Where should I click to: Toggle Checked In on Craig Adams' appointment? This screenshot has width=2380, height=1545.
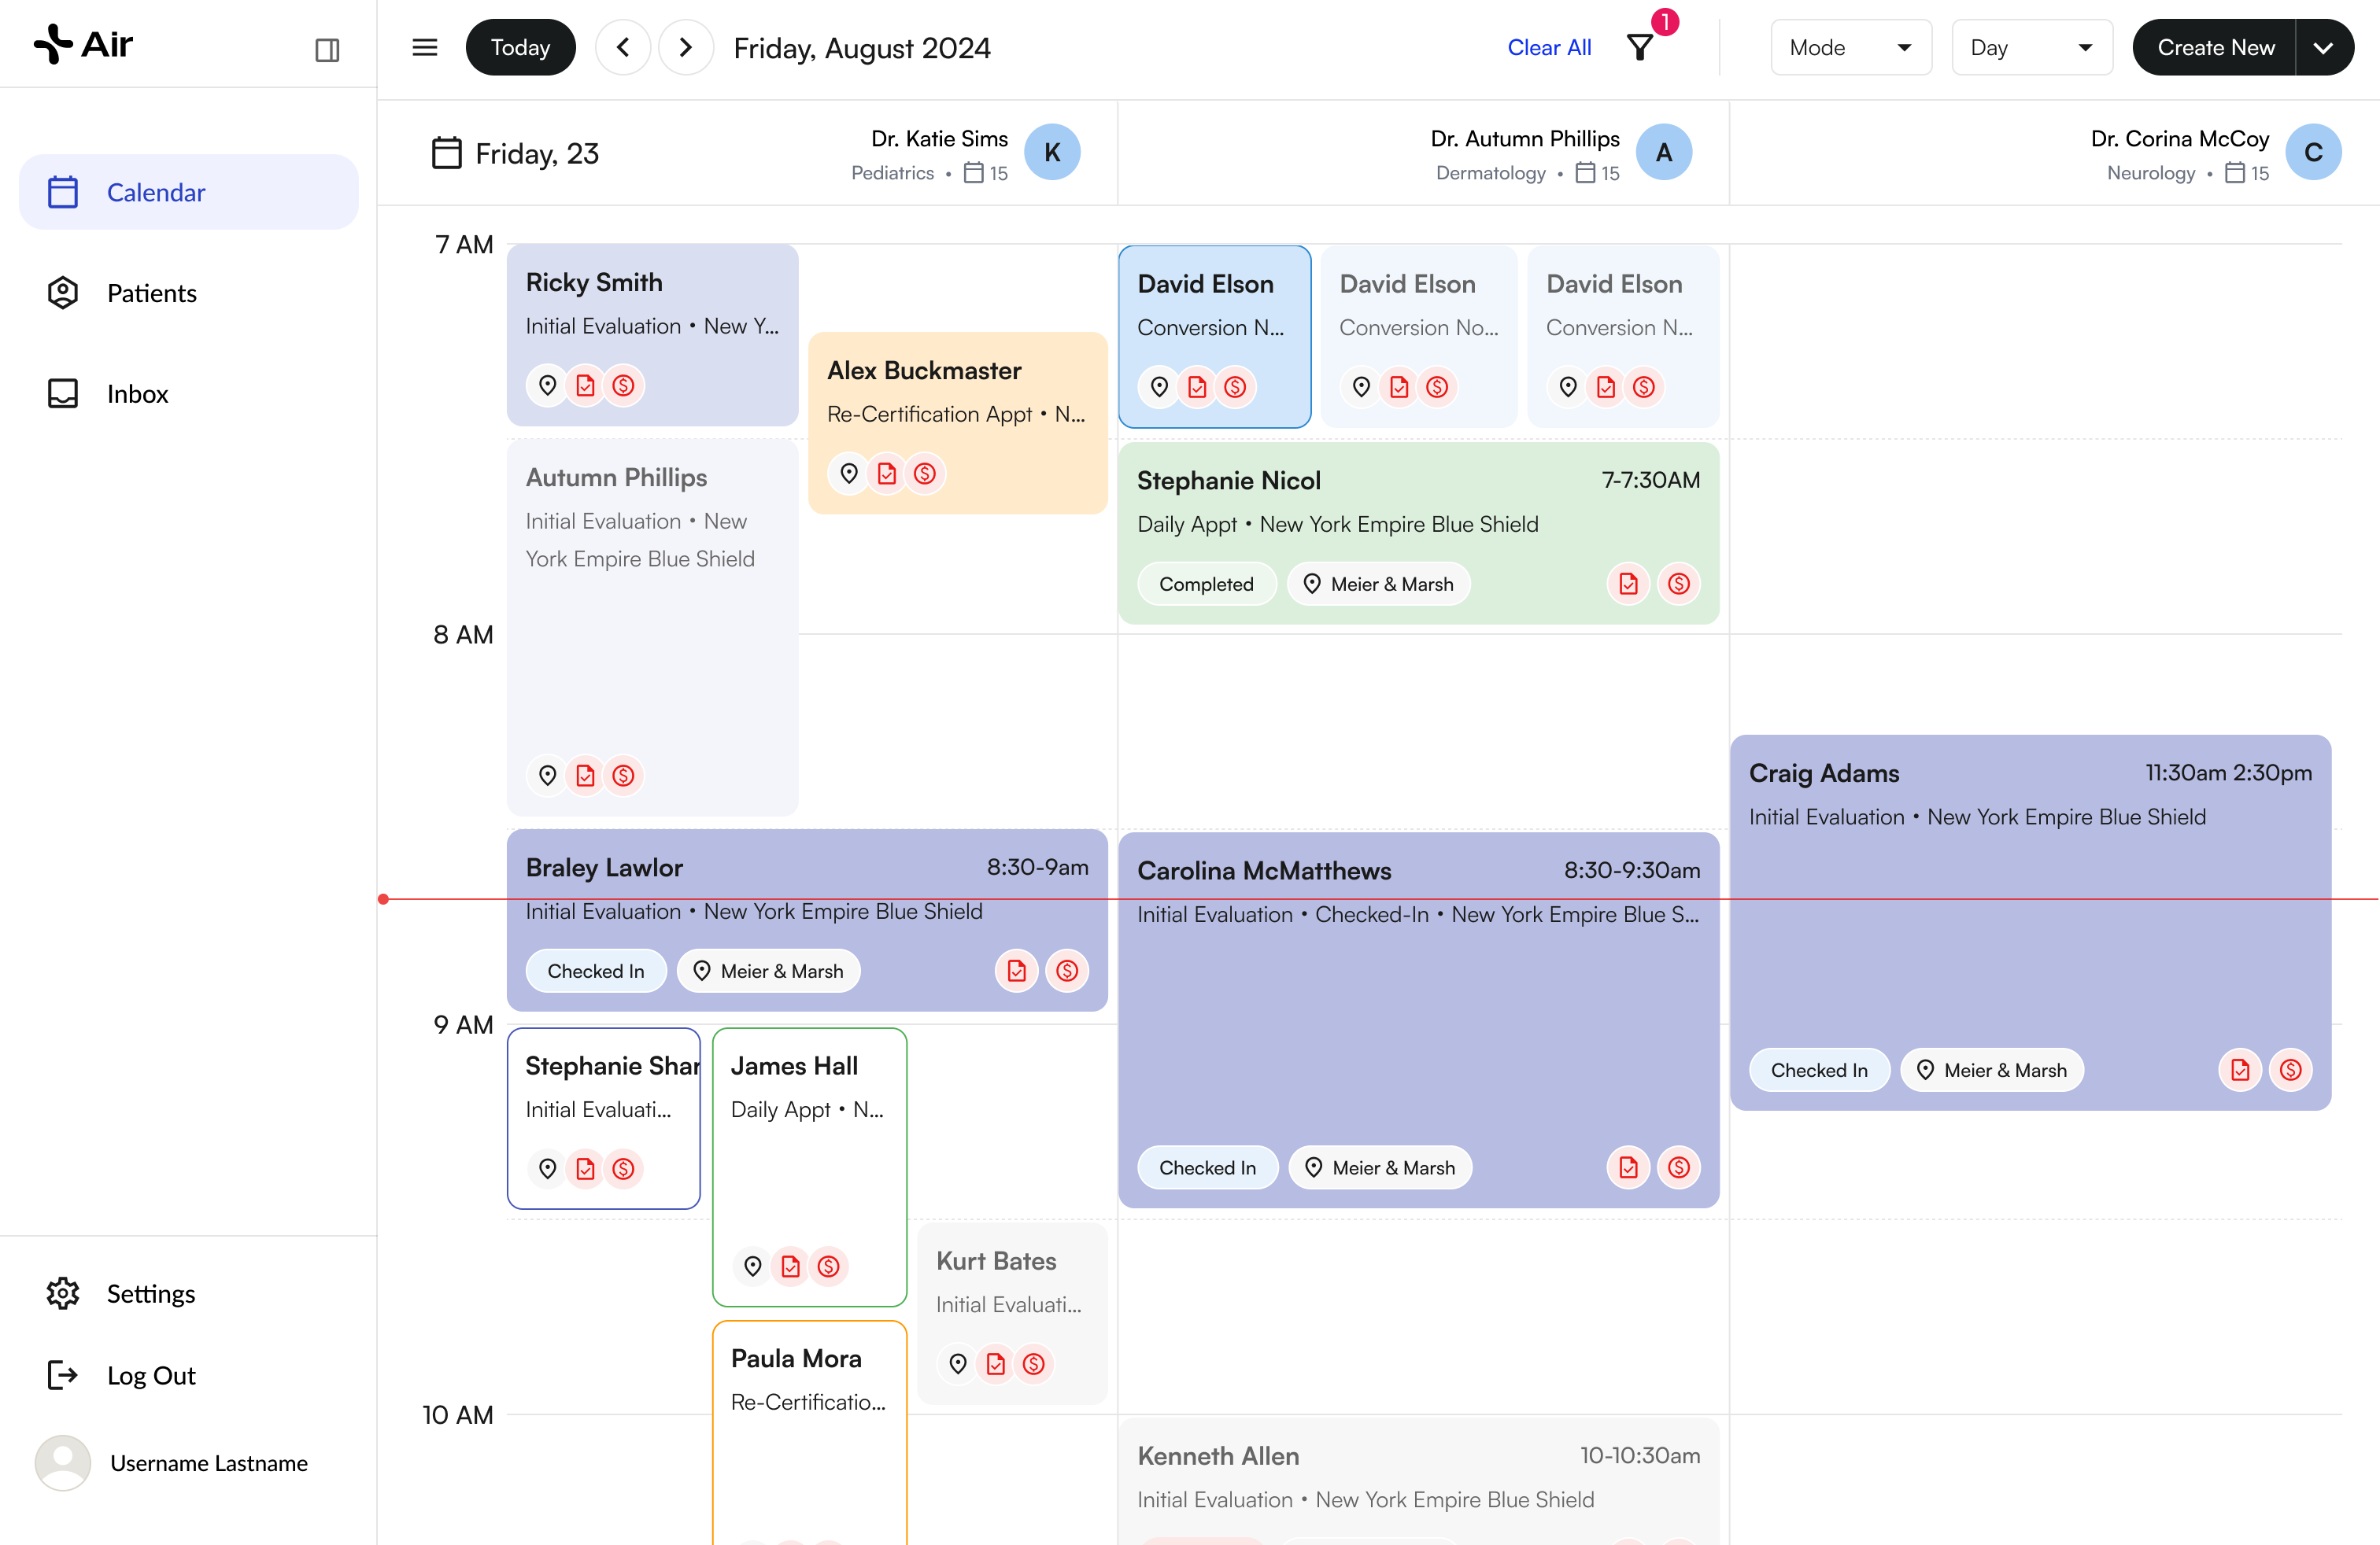coord(1818,1069)
